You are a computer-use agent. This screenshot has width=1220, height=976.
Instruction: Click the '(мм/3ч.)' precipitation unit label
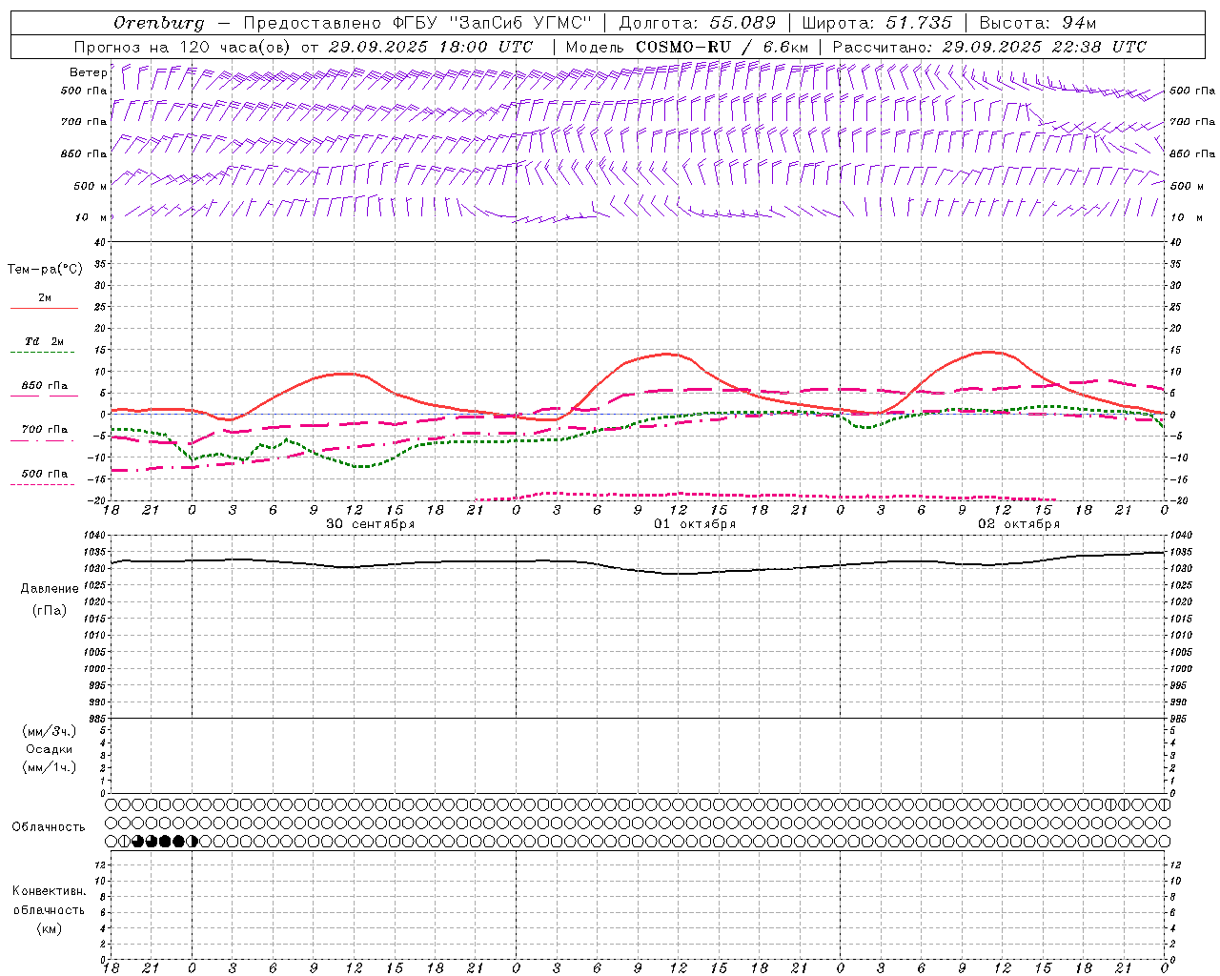(50, 731)
